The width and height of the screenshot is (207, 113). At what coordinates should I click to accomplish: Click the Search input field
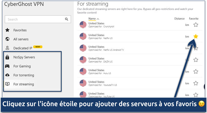point(38,19)
